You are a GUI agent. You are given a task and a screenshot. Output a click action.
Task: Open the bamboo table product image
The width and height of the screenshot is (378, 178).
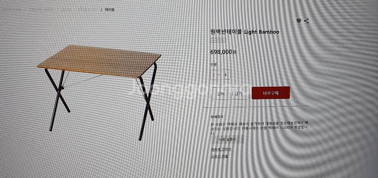coord(99,92)
